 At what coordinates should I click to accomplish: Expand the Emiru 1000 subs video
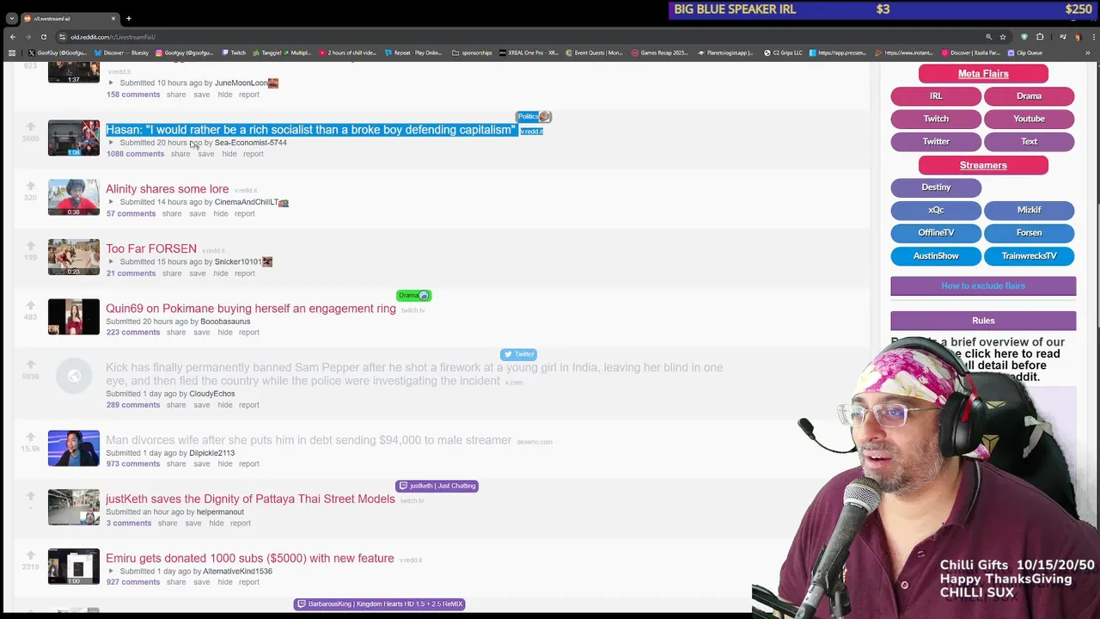(x=111, y=571)
